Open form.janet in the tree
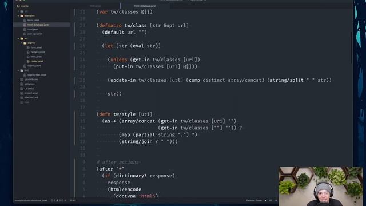Screen dimensions: 366x206 (x=36, y=47)
